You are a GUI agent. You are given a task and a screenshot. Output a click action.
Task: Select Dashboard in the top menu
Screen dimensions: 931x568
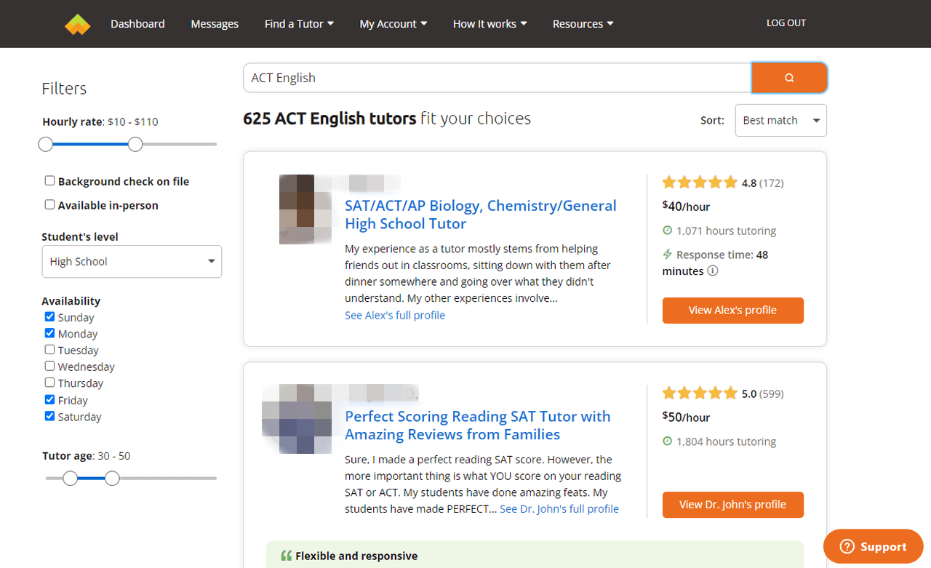click(x=137, y=23)
